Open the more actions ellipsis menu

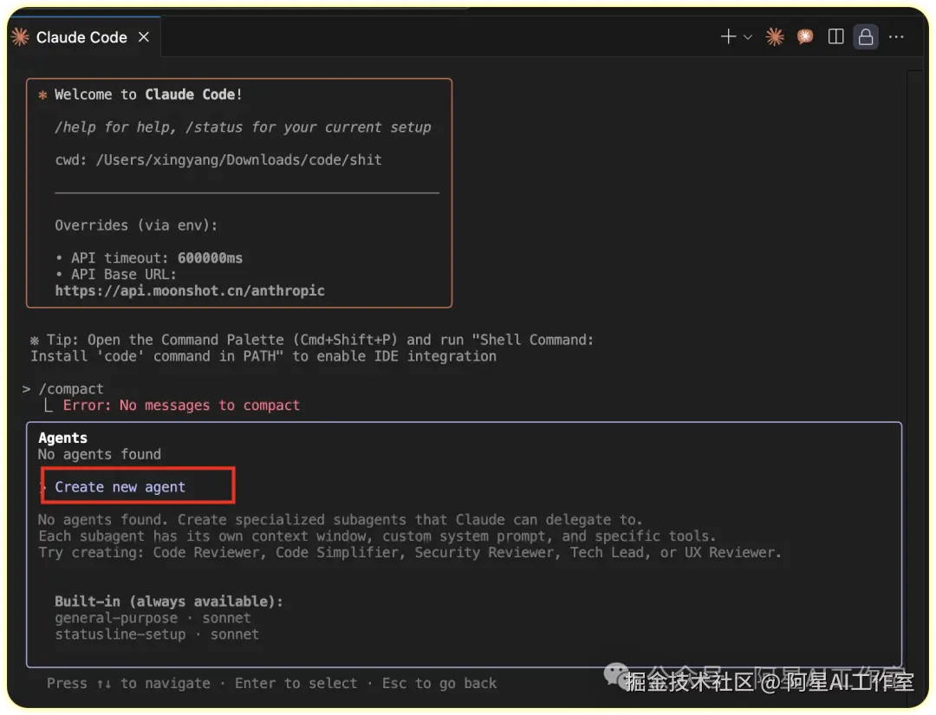click(896, 37)
